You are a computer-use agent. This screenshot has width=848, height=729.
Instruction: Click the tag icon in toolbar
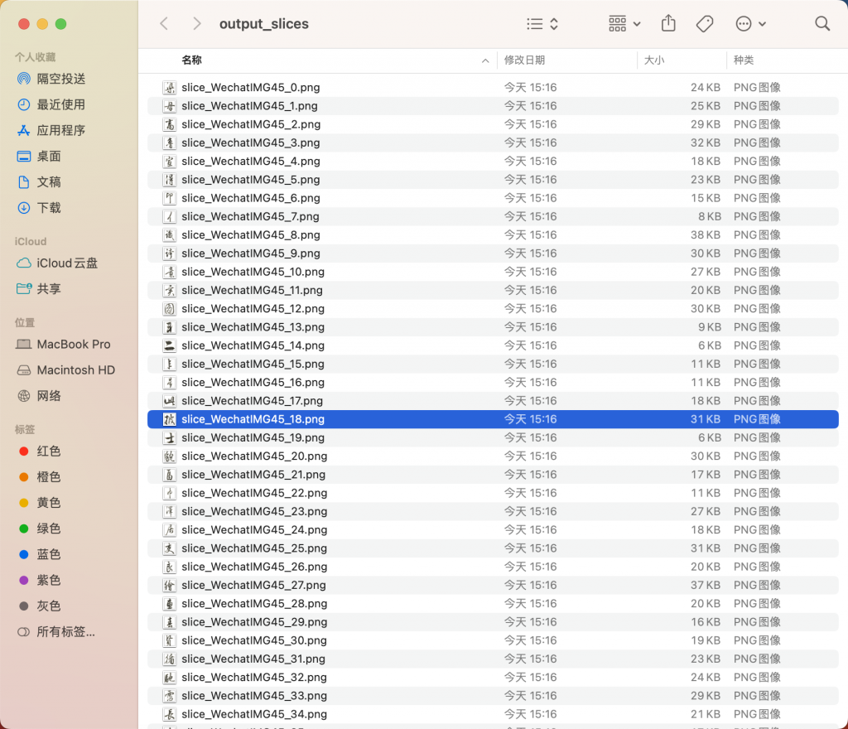point(705,24)
